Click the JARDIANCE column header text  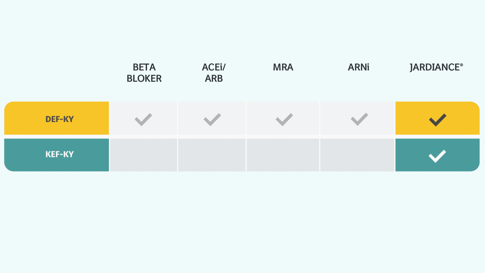point(435,67)
